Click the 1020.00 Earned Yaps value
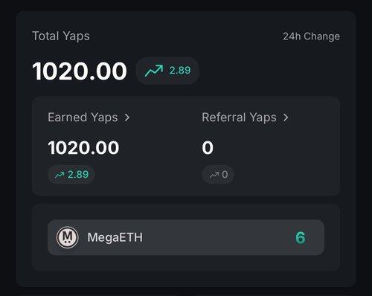 pyautogui.click(x=83, y=148)
